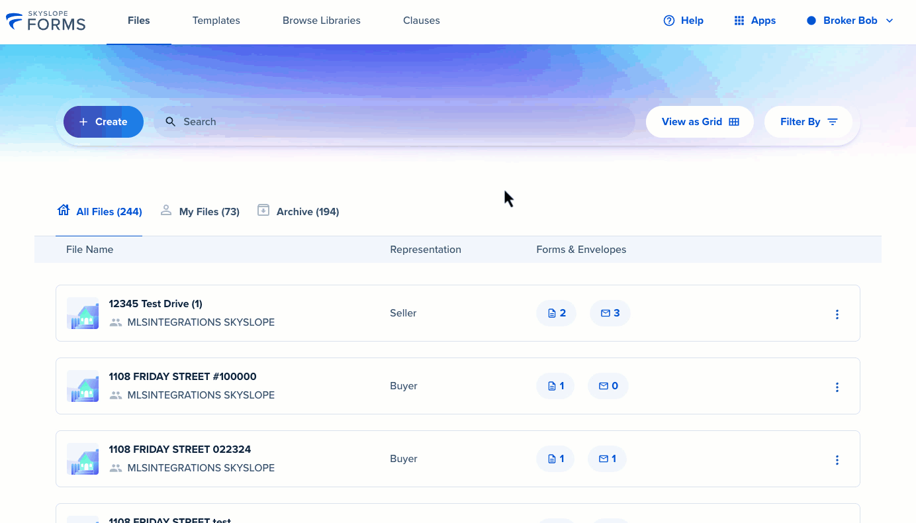Click the File Name column header
The height and width of the screenshot is (523, 916).
point(90,250)
